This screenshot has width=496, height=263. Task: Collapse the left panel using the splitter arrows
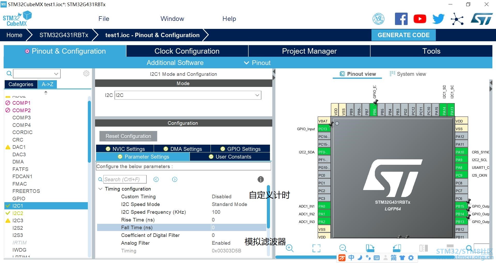click(274, 75)
